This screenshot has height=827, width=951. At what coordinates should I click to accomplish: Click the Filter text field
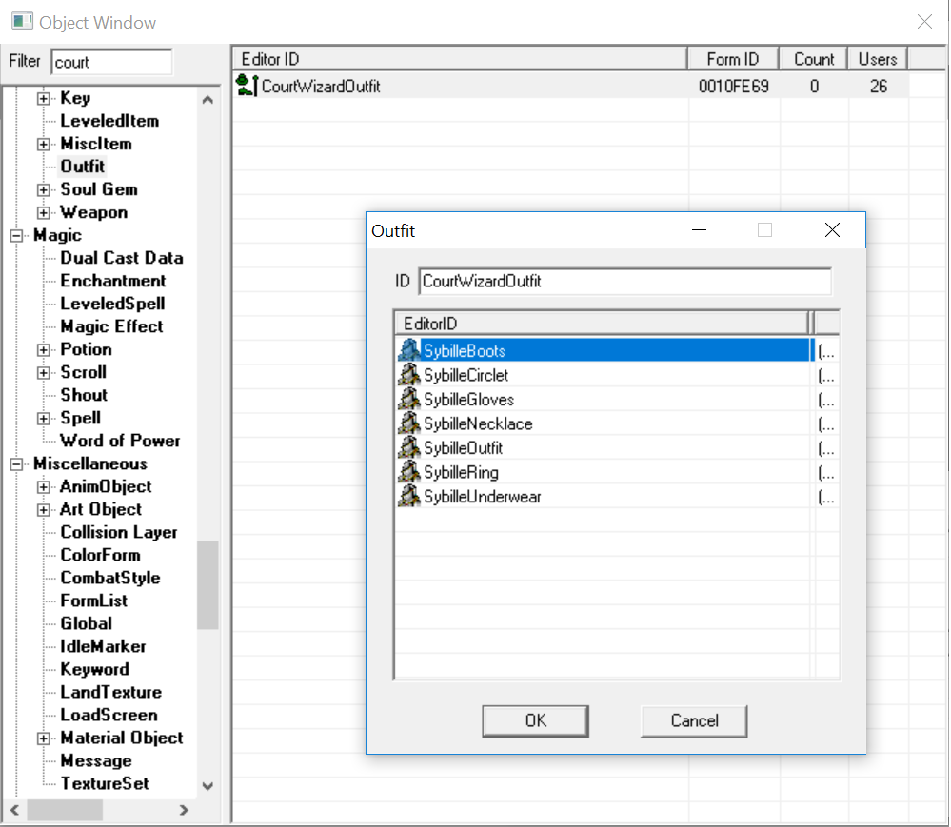111,62
